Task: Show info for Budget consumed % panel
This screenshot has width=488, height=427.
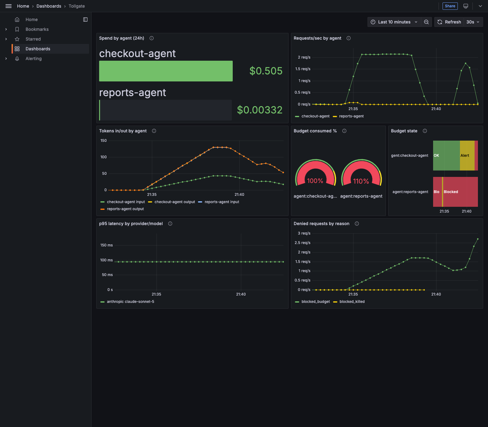Action: [x=344, y=131]
